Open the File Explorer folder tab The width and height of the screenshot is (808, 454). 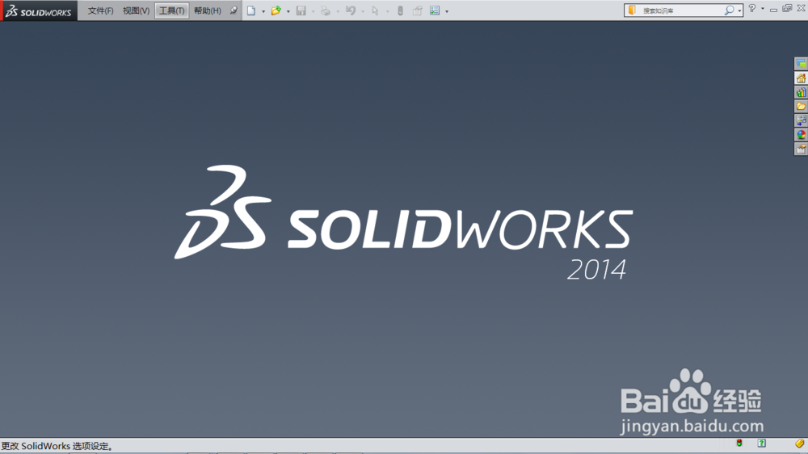pyautogui.click(x=801, y=106)
